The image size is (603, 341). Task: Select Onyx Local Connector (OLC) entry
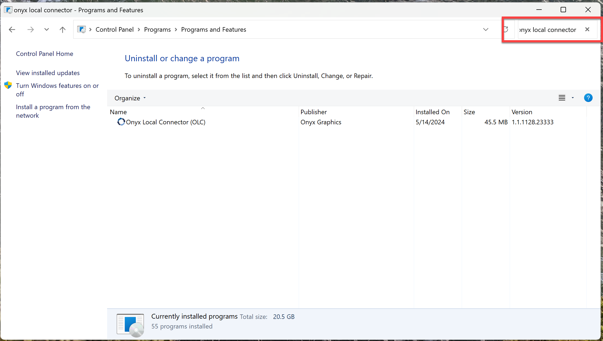tap(165, 122)
